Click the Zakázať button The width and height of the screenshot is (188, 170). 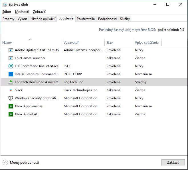(173, 163)
